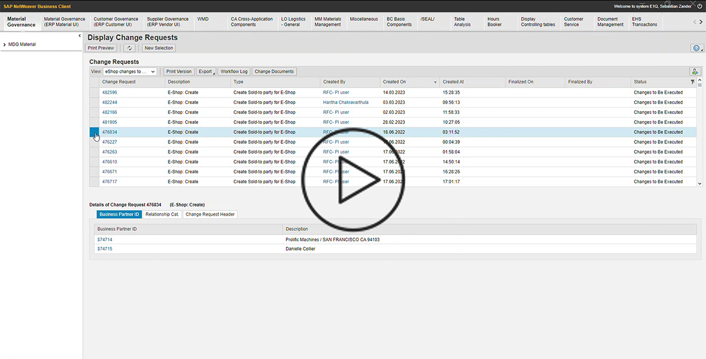Screen dimensions: 706x359
Task: Select row marker for request 476671
Action: coord(94,172)
